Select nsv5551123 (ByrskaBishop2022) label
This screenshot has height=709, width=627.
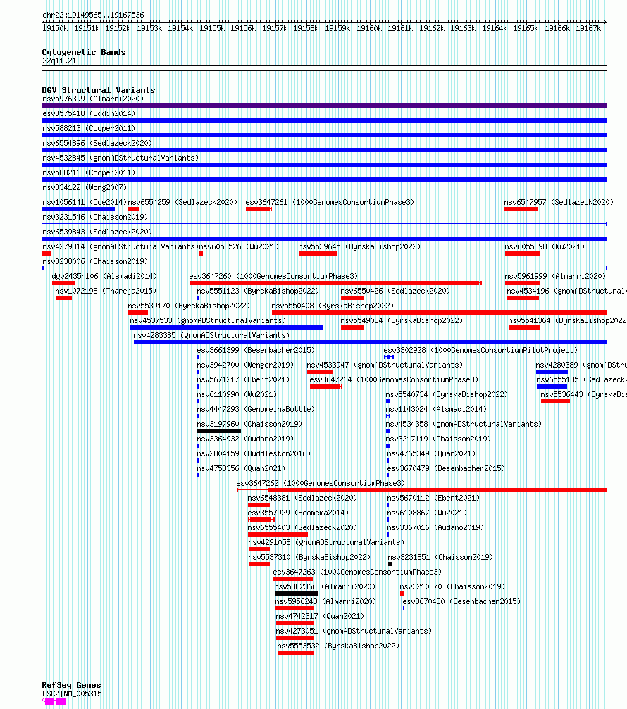[x=258, y=291]
